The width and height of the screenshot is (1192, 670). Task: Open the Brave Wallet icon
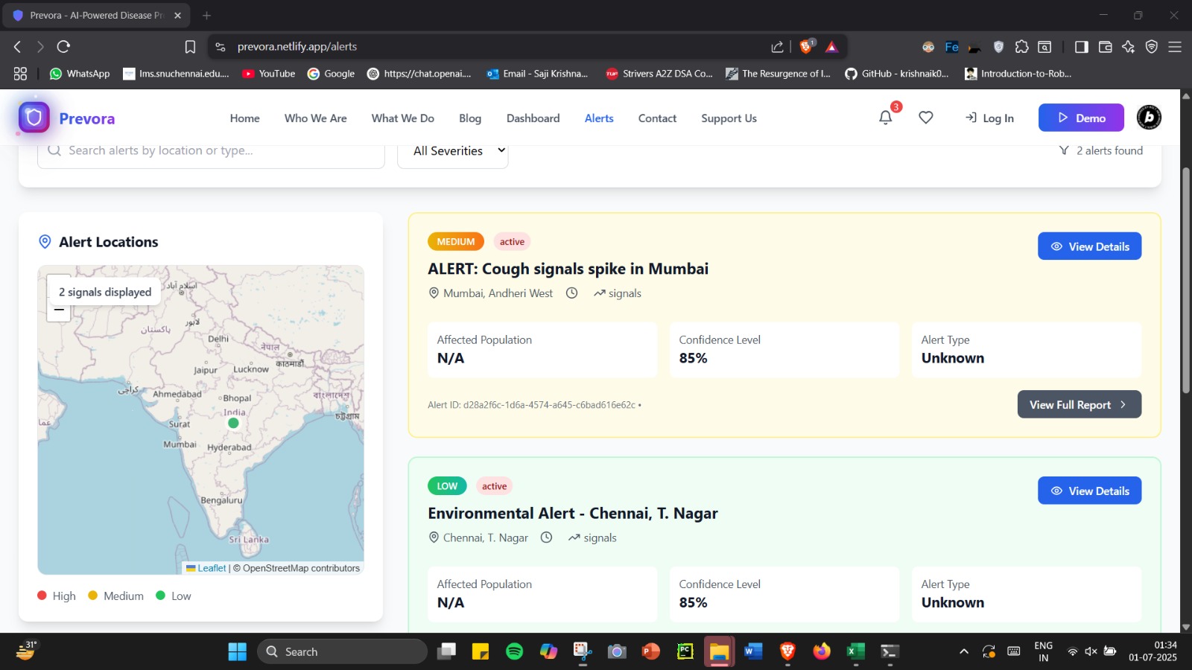(1106, 47)
